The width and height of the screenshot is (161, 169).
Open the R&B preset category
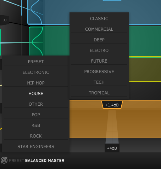tap(36, 126)
